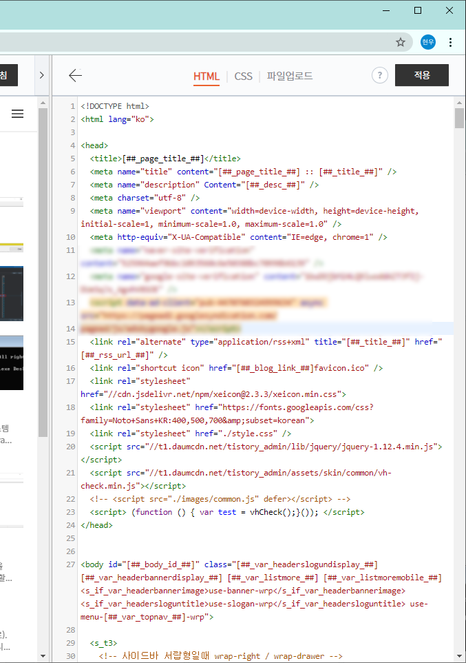This screenshot has width=466, height=663.
Task: Bookmark the page with the star icon
Action: [401, 42]
